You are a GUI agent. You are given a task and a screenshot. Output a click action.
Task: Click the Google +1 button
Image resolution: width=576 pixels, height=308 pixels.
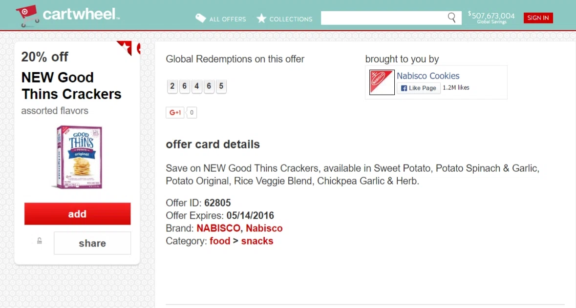pyautogui.click(x=175, y=113)
